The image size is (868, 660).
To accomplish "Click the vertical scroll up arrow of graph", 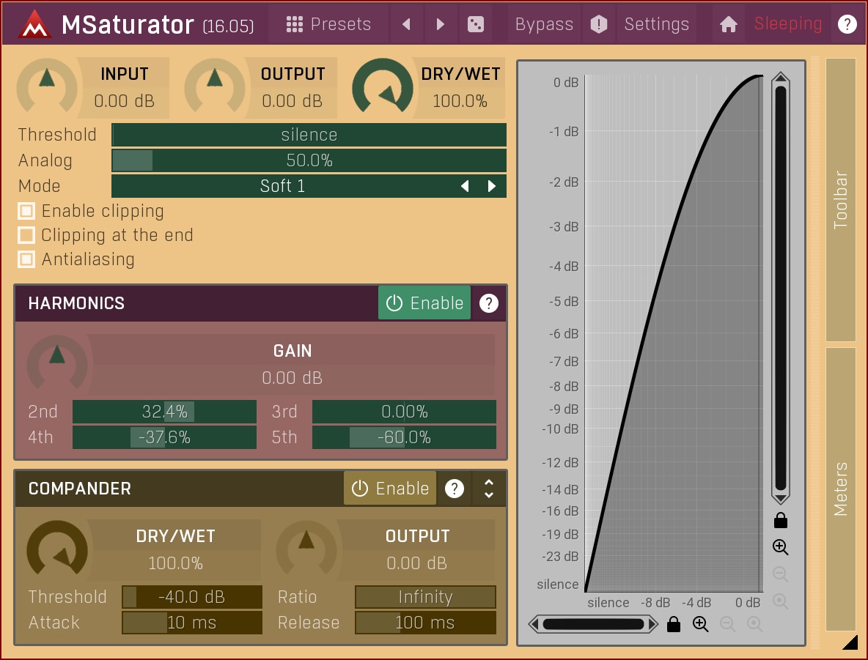I will coord(781,78).
